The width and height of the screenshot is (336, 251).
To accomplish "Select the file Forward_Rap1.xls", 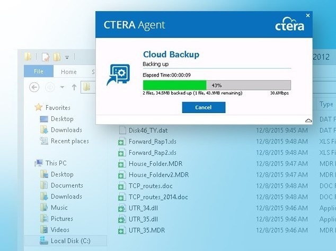I will tap(152, 142).
